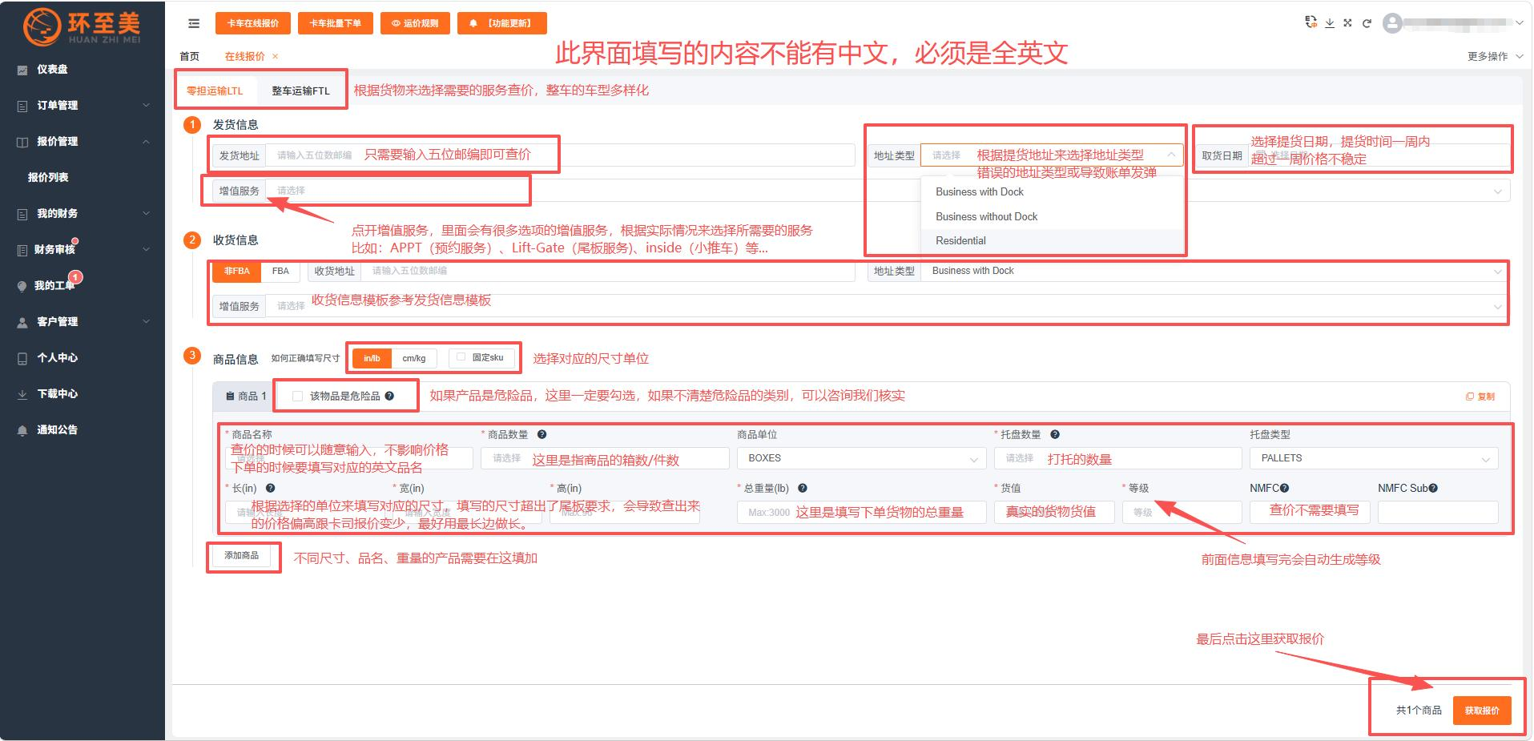This screenshot has height=741, width=1534.
Task: Click the 运价规则 button
Action: 415,23
